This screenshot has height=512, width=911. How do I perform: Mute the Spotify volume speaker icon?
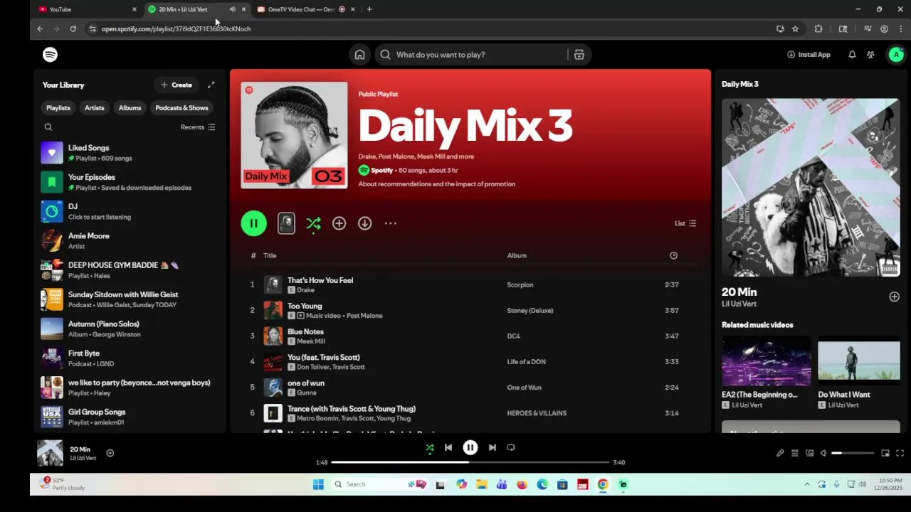823,453
